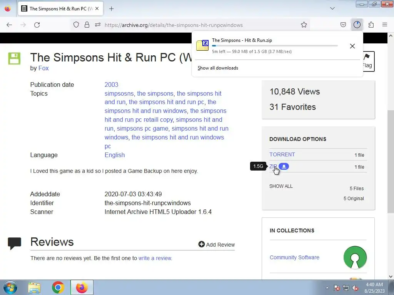Click scrollbar down arrow

[x=391, y=277]
